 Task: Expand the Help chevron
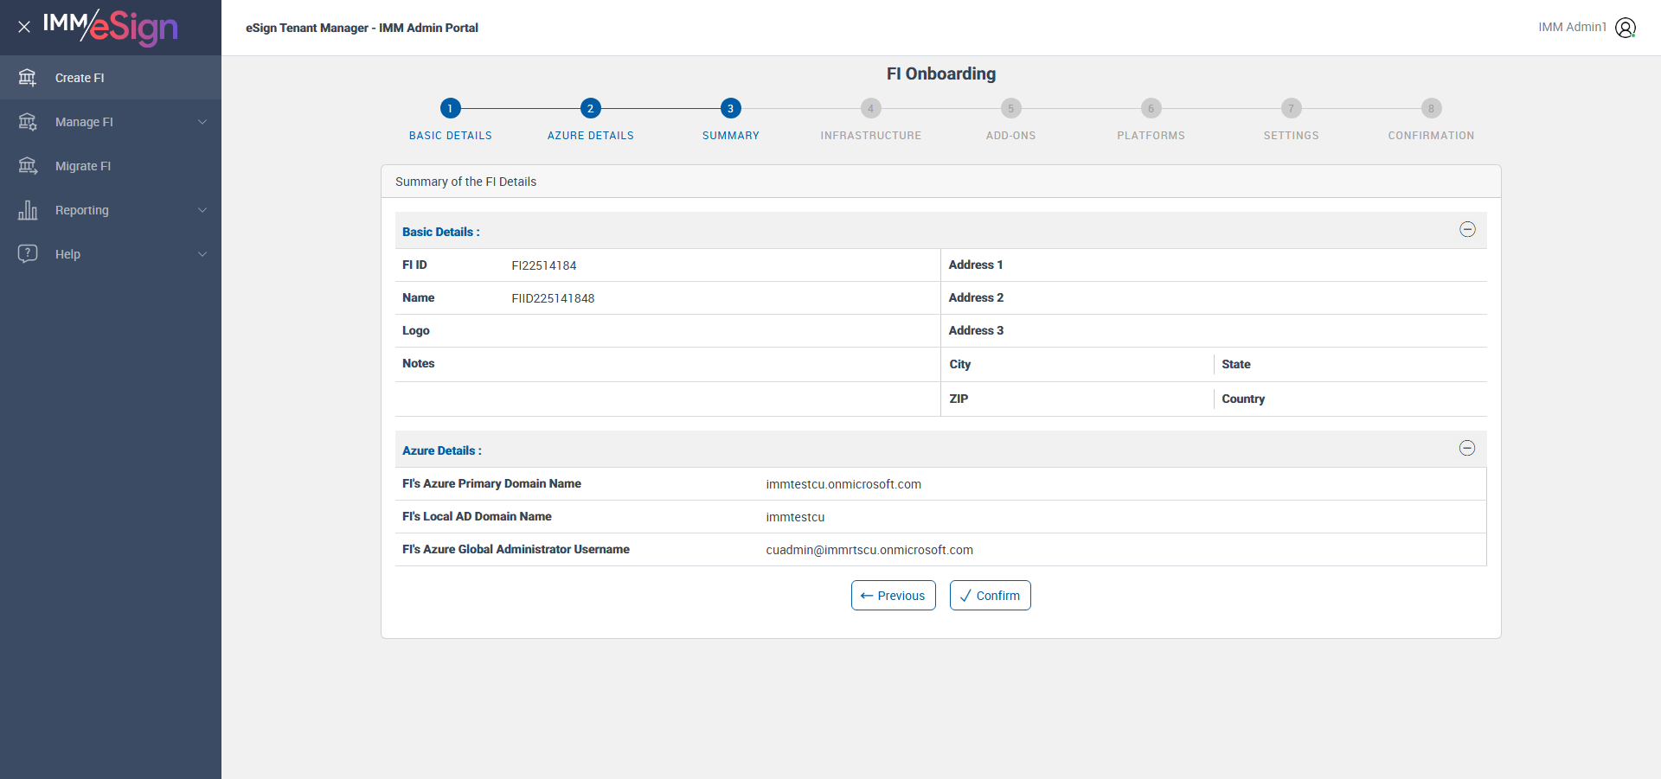point(202,254)
